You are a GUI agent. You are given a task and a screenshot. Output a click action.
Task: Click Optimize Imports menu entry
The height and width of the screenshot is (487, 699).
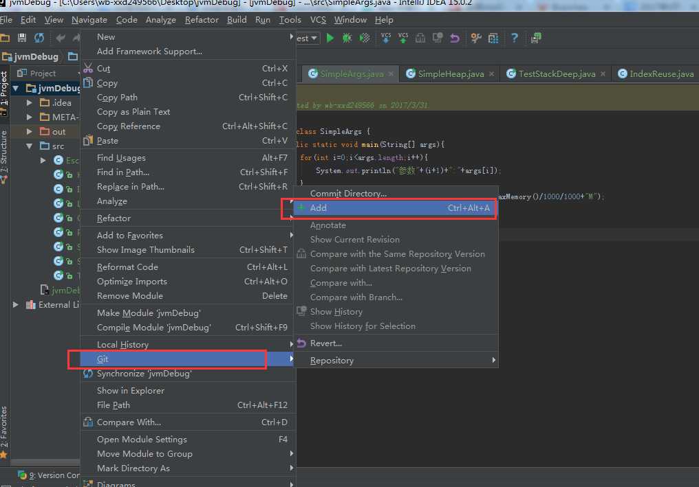click(x=188, y=282)
